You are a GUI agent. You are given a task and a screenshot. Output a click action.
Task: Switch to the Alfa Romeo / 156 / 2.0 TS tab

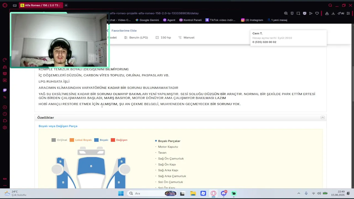click(40, 5)
